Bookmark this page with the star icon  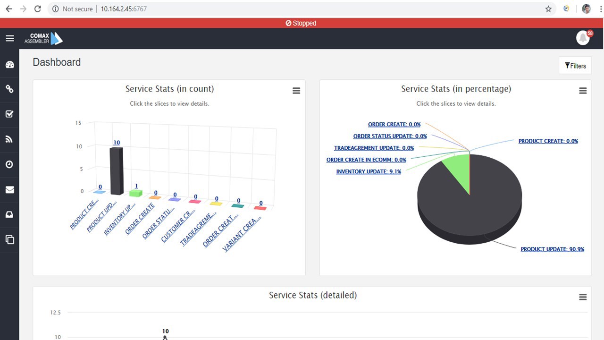pos(548,8)
